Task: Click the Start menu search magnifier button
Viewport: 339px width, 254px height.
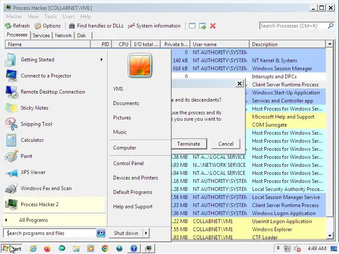Action: pos(101,233)
